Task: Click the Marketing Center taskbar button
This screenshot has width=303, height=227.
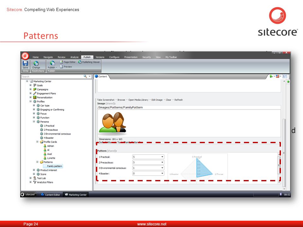Action: (x=76, y=195)
